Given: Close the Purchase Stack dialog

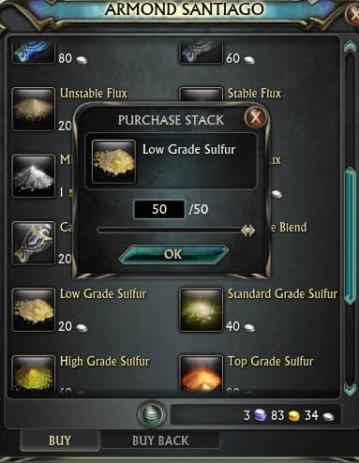Looking at the screenshot, I should click(256, 117).
